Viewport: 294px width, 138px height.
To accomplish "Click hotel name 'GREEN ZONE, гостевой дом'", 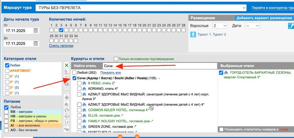I will coord(111,126).
